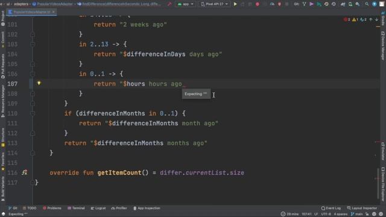This screenshot has width=386, height=217.
Task: Click the yellow lightbulb quick-fix icon
Action: point(39,83)
